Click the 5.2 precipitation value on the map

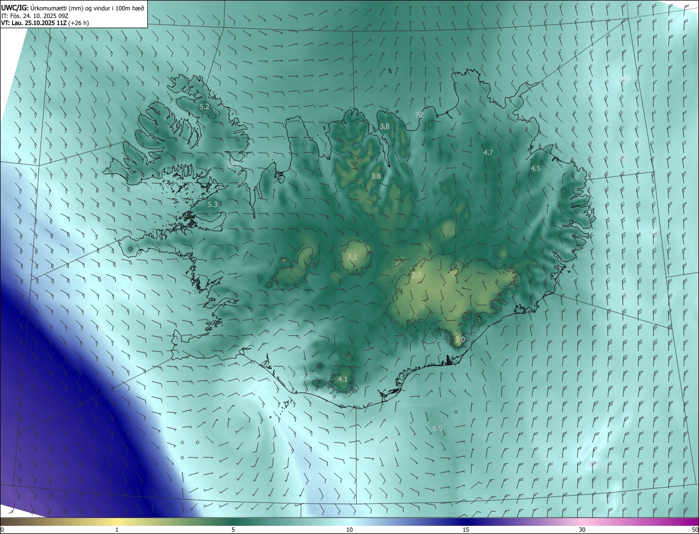pos(205,106)
